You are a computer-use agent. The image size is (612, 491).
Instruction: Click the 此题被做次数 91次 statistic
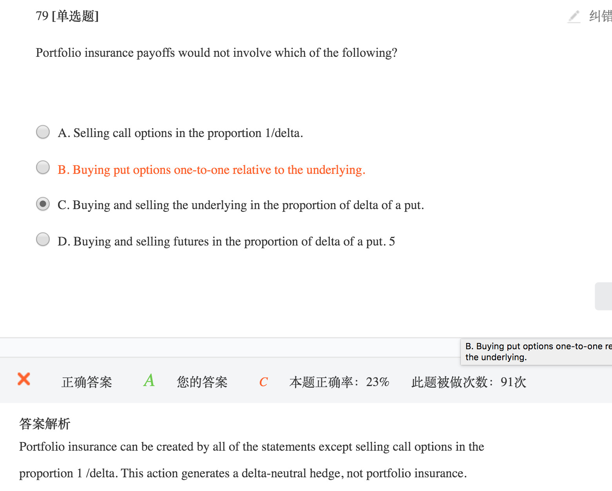coord(469,382)
